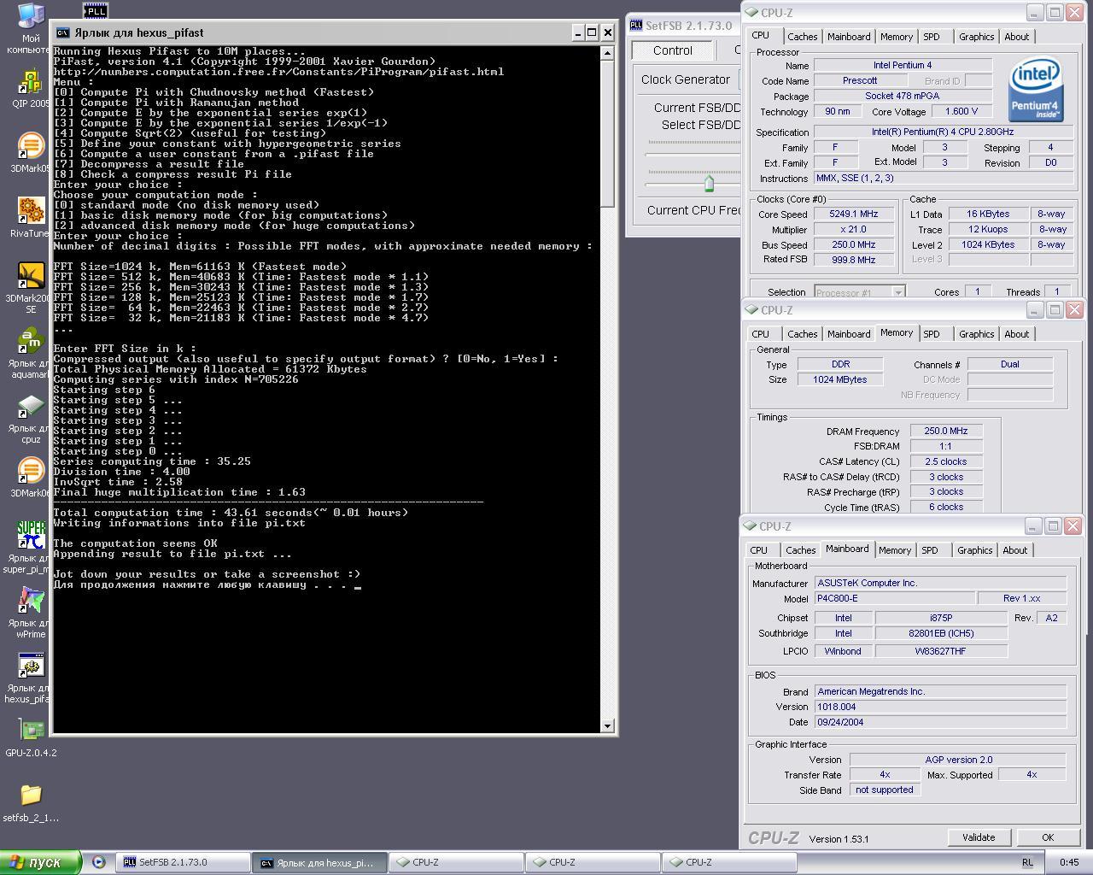1093x875 pixels.
Task: Click the motherboard Model value P4C800-E
Action: click(x=894, y=598)
